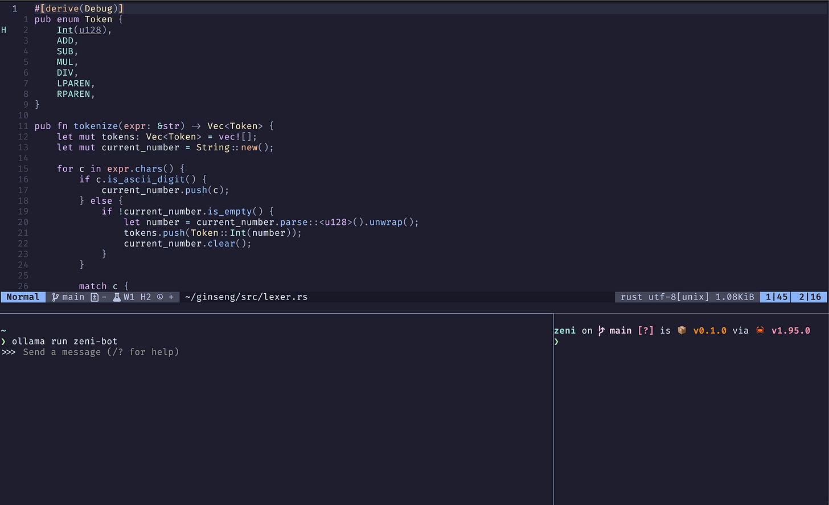Click the ollama run zeni-bot command text
The image size is (829, 505).
(64, 342)
